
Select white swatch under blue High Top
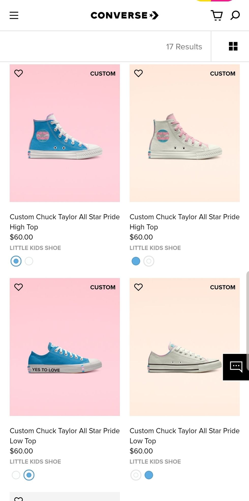tap(29, 261)
